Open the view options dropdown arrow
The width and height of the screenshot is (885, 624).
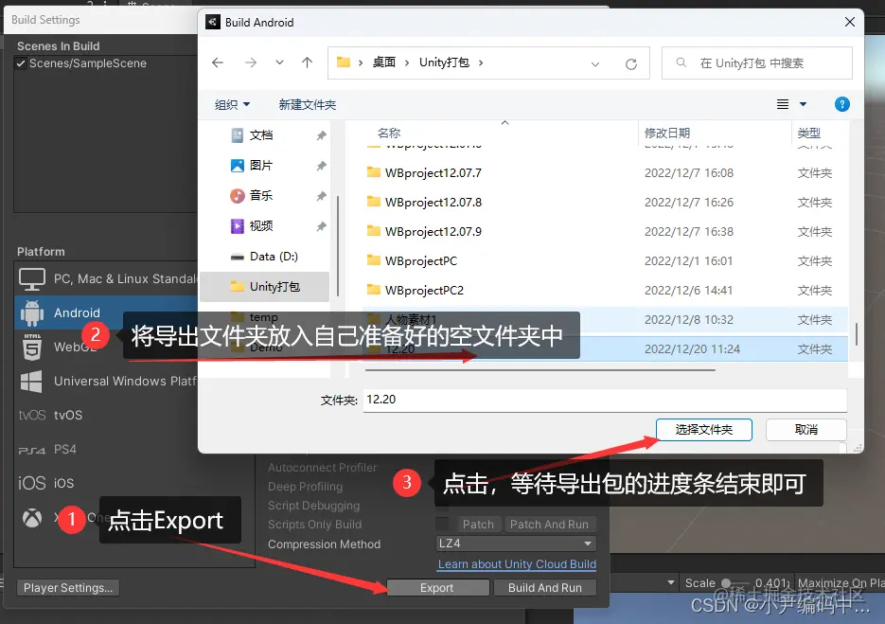803,104
